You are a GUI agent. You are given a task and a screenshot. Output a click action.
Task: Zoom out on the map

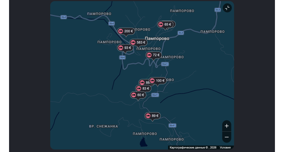tap(227, 137)
